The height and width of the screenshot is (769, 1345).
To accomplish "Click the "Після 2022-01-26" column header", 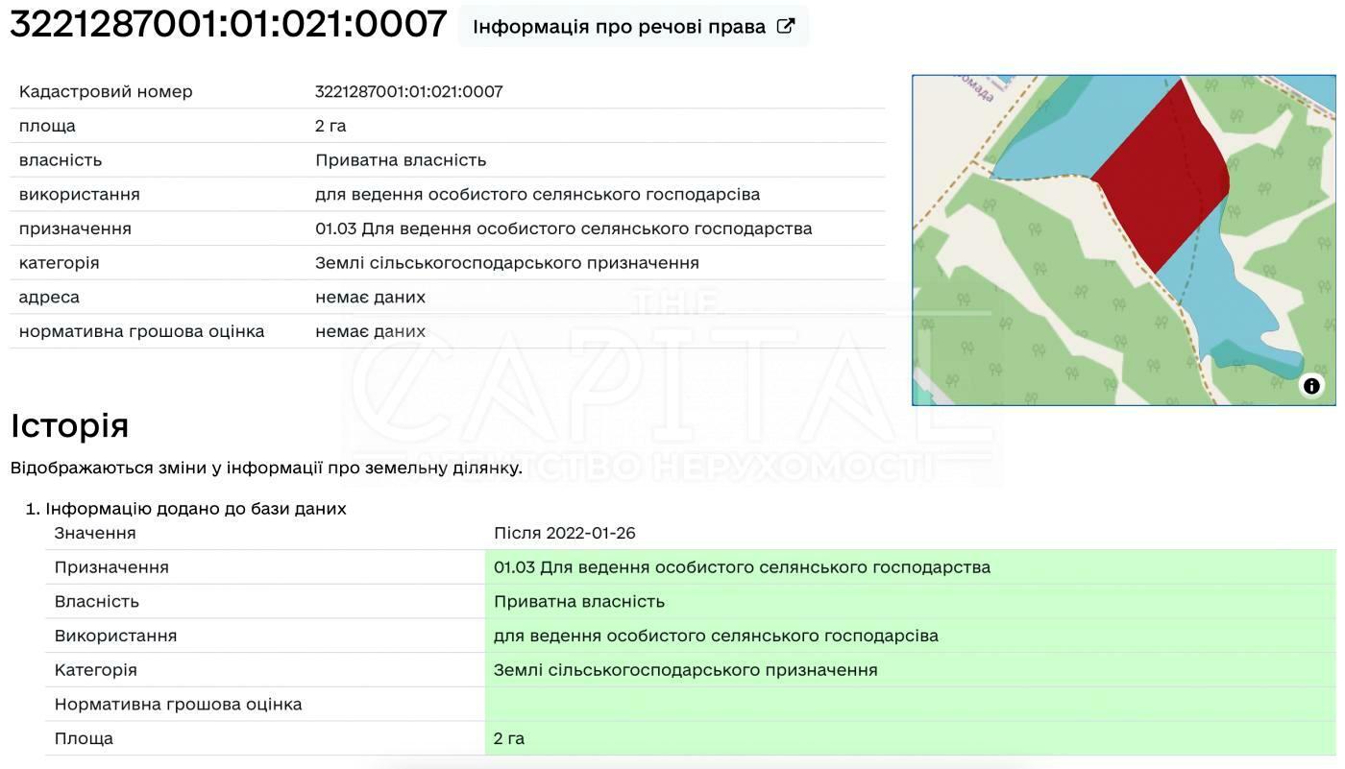I will pyautogui.click(x=564, y=533).
